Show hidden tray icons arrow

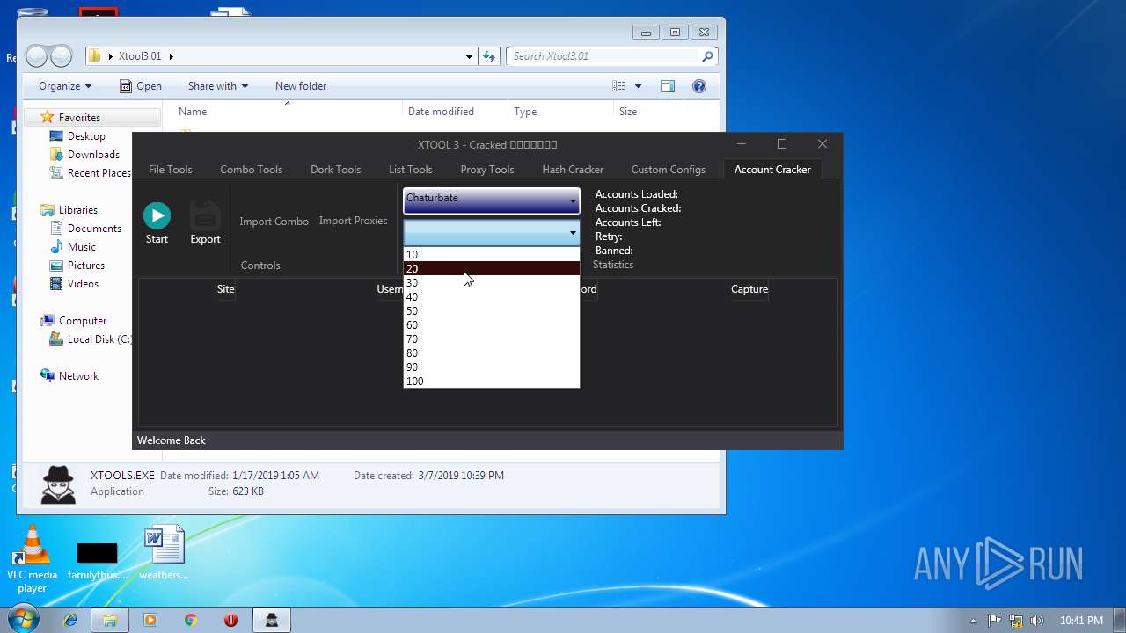[x=973, y=621]
